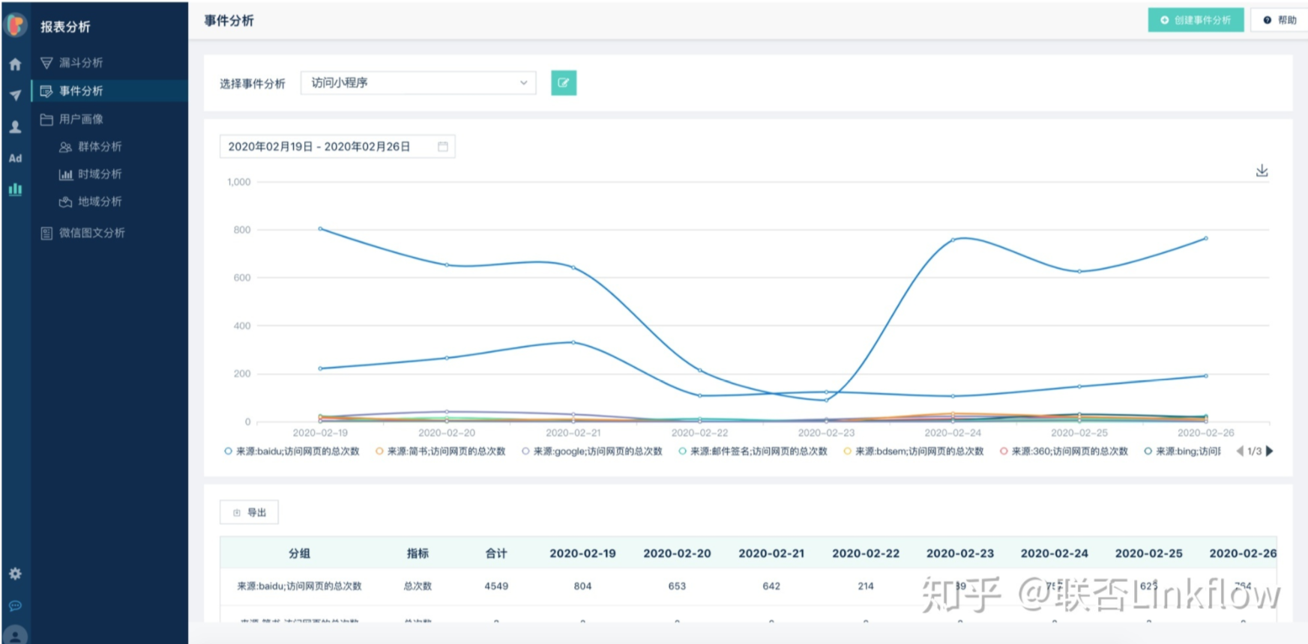Click the account avatar at bottom left
This screenshot has width=1308, height=644.
click(15, 635)
